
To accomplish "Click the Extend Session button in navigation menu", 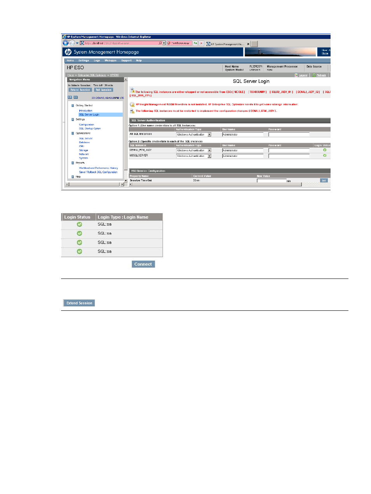I will coord(80,90).
